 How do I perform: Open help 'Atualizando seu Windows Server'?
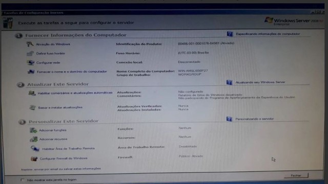click(x=260, y=82)
